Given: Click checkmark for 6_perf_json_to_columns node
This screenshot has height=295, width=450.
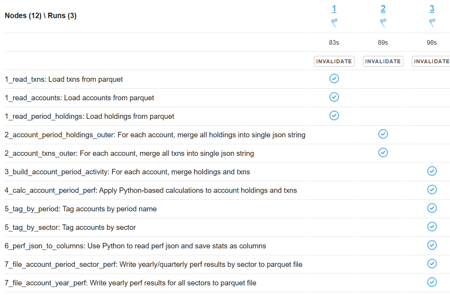Looking at the screenshot, I should [x=432, y=245].
